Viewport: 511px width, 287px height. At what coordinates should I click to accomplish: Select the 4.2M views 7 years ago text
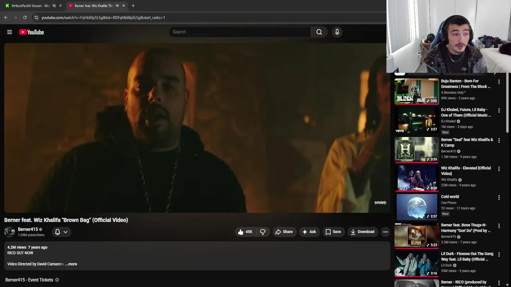pos(27,247)
